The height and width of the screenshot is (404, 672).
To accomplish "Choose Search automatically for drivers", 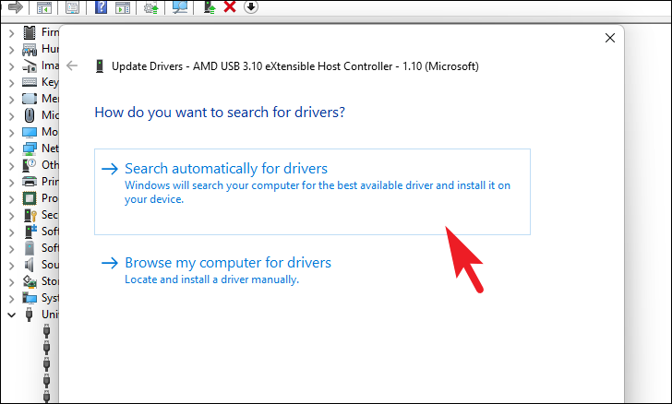I will (x=312, y=192).
